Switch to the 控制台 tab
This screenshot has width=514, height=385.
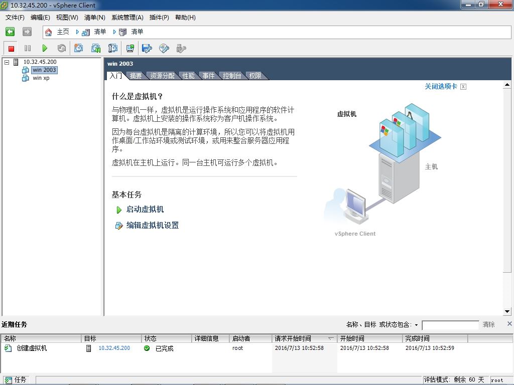[x=232, y=76]
